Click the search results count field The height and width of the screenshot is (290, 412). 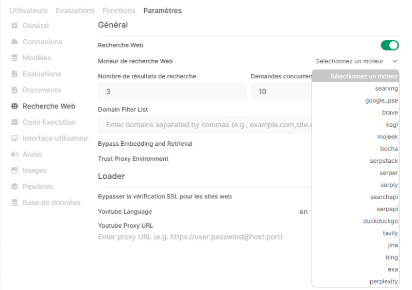coord(172,92)
